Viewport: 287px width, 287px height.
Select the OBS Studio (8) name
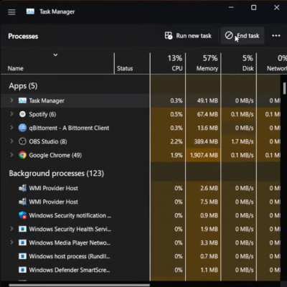click(48, 141)
